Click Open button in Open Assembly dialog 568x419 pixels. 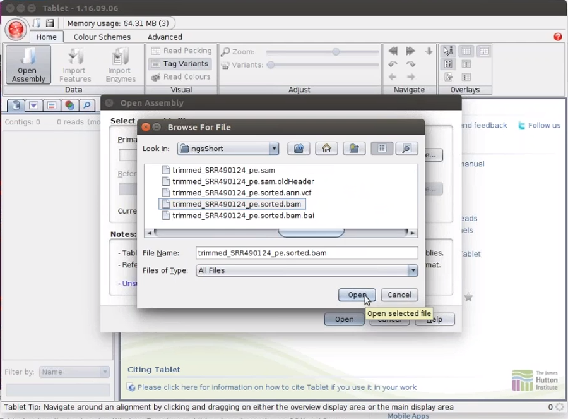click(x=344, y=319)
